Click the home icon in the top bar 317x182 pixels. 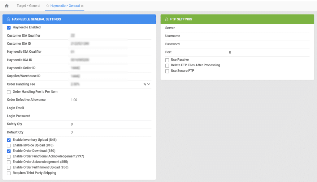(7, 5)
